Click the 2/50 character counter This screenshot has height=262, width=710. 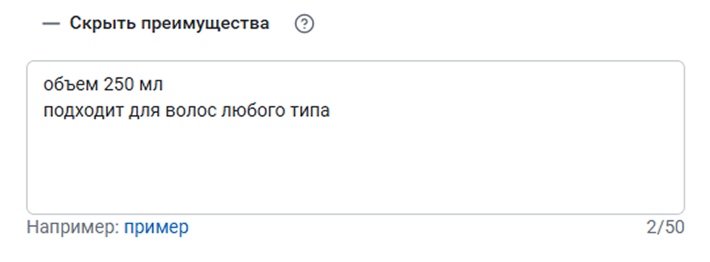[x=665, y=227]
